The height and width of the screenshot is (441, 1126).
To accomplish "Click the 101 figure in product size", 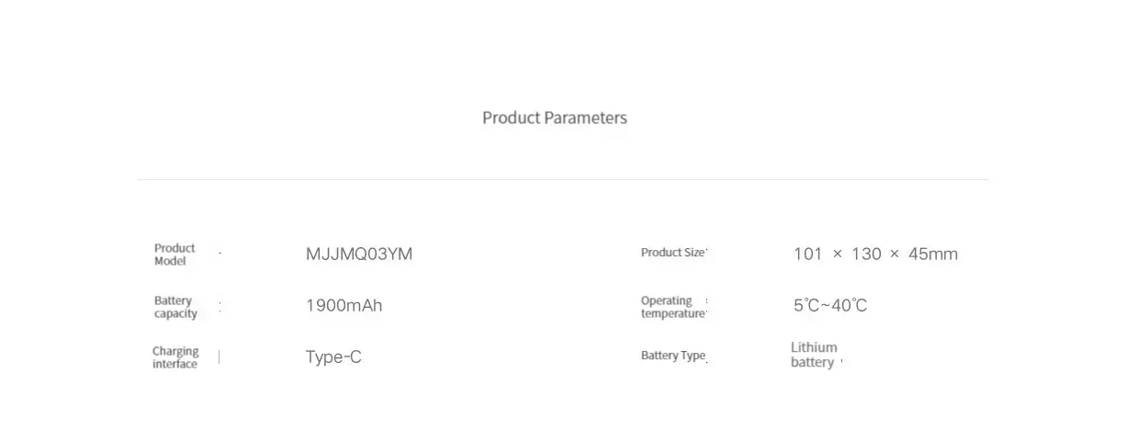I will point(807,254).
